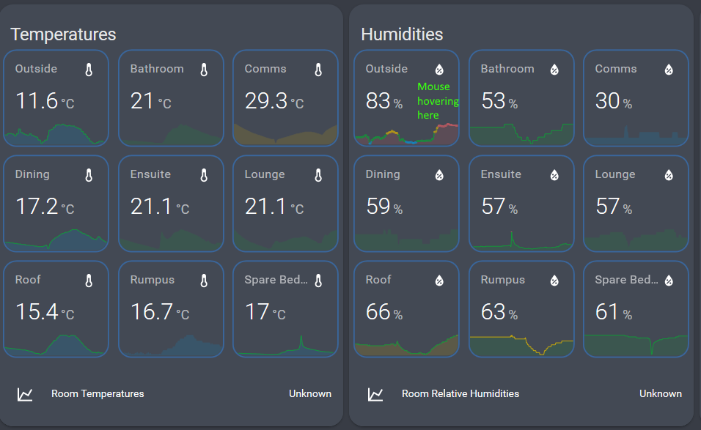This screenshot has width=701, height=430.
Task: Click the Spare Bed temperature spike graph
Action: pyautogui.click(x=285, y=346)
